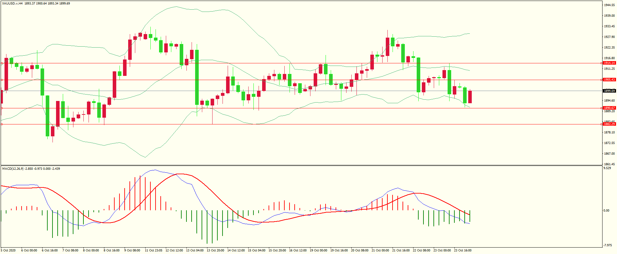Click the 5 Oct 2020 date label
The height and width of the screenshot is (254, 617).
point(8,250)
